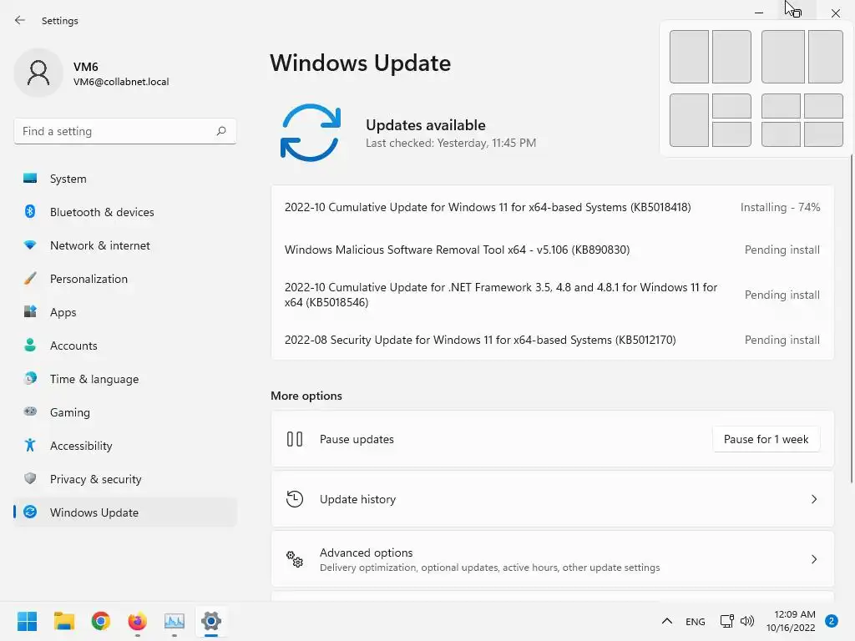Open the notification badge showing 2
This screenshot has width=855, height=641.
(832, 621)
